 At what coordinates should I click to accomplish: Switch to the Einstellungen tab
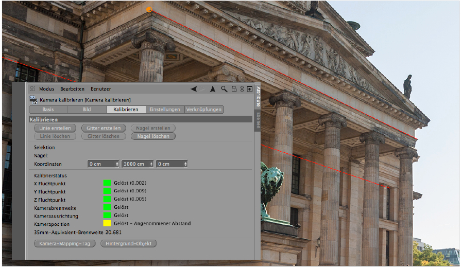[165, 110]
